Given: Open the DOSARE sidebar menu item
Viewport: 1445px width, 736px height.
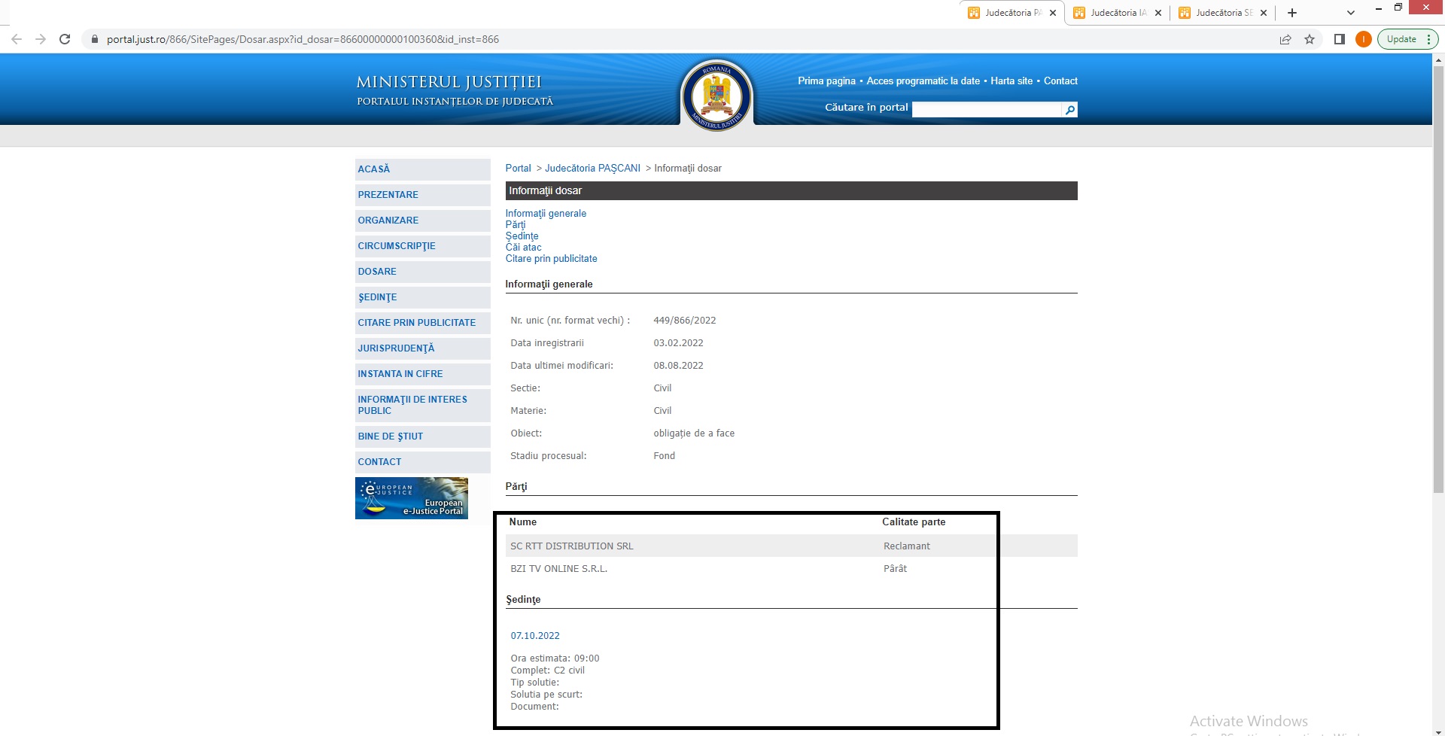Looking at the screenshot, I should pos(377,272).
